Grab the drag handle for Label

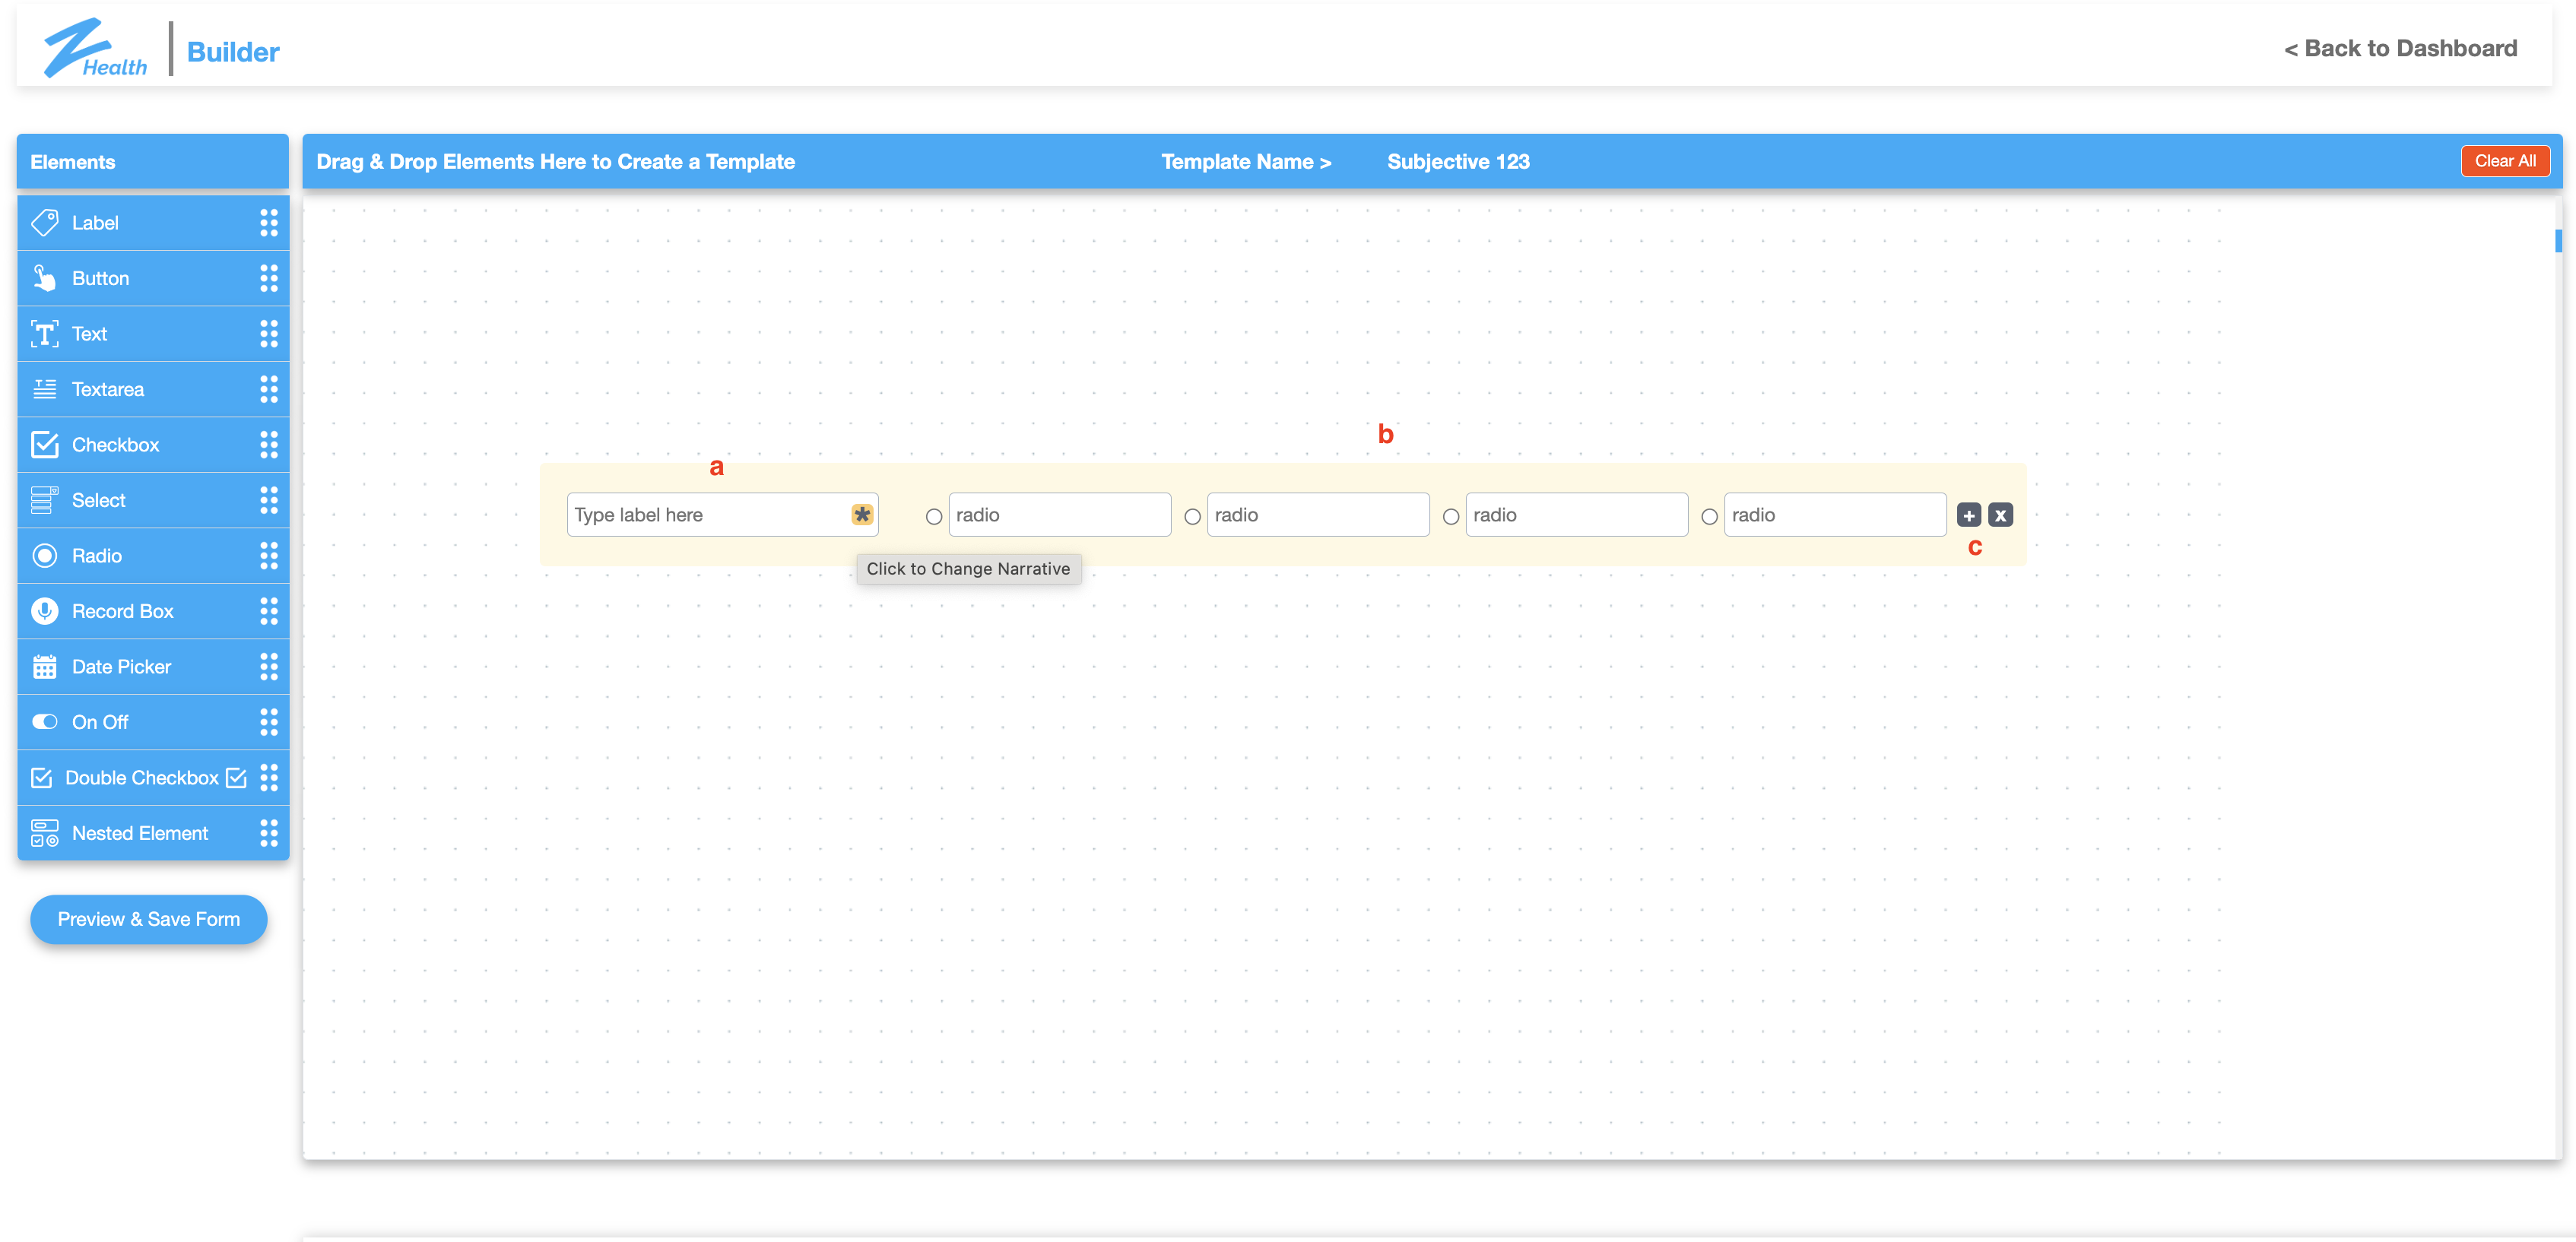(269, 222)
